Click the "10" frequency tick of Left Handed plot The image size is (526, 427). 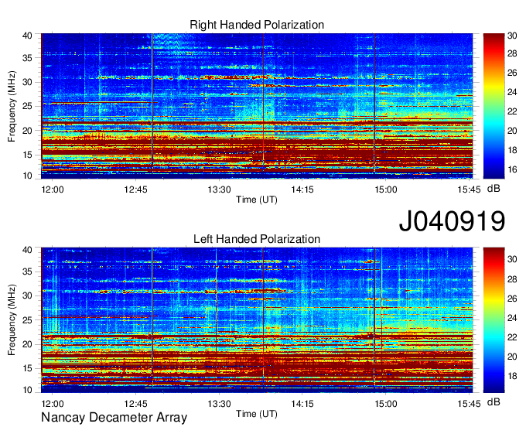27,390
